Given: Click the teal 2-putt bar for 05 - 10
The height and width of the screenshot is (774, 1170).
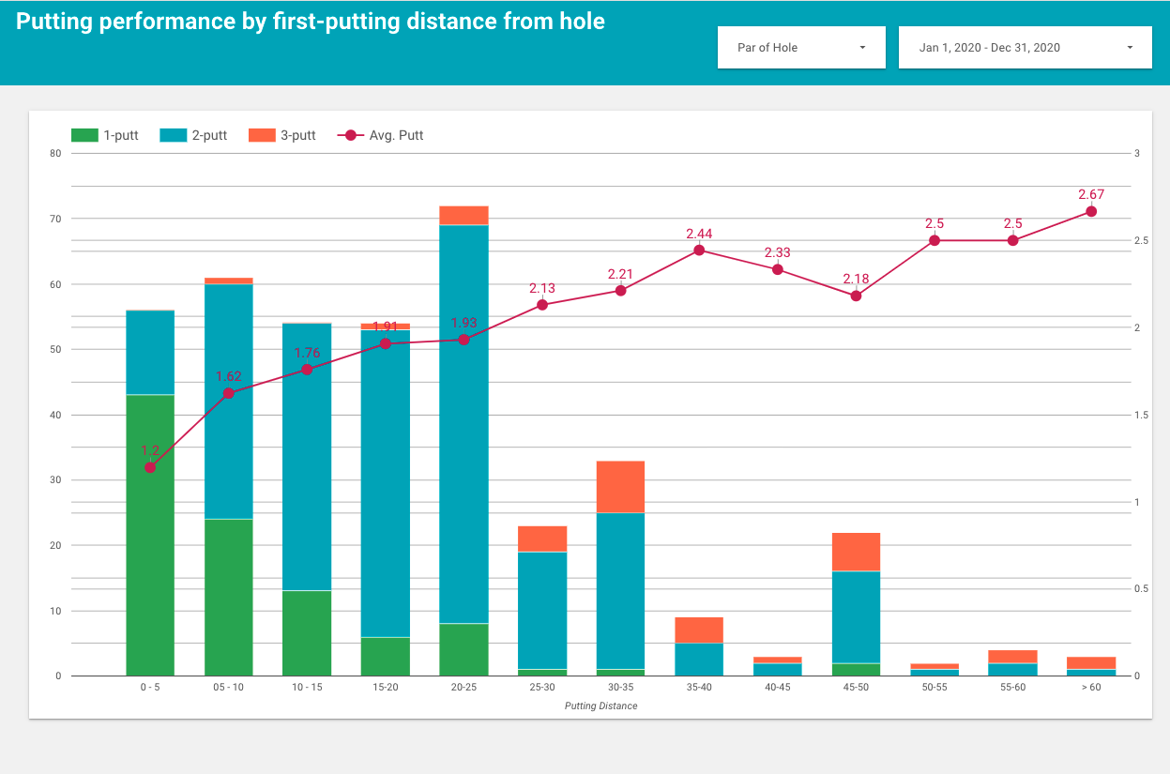Looking at the screenshot, I should tap(228, 402).
